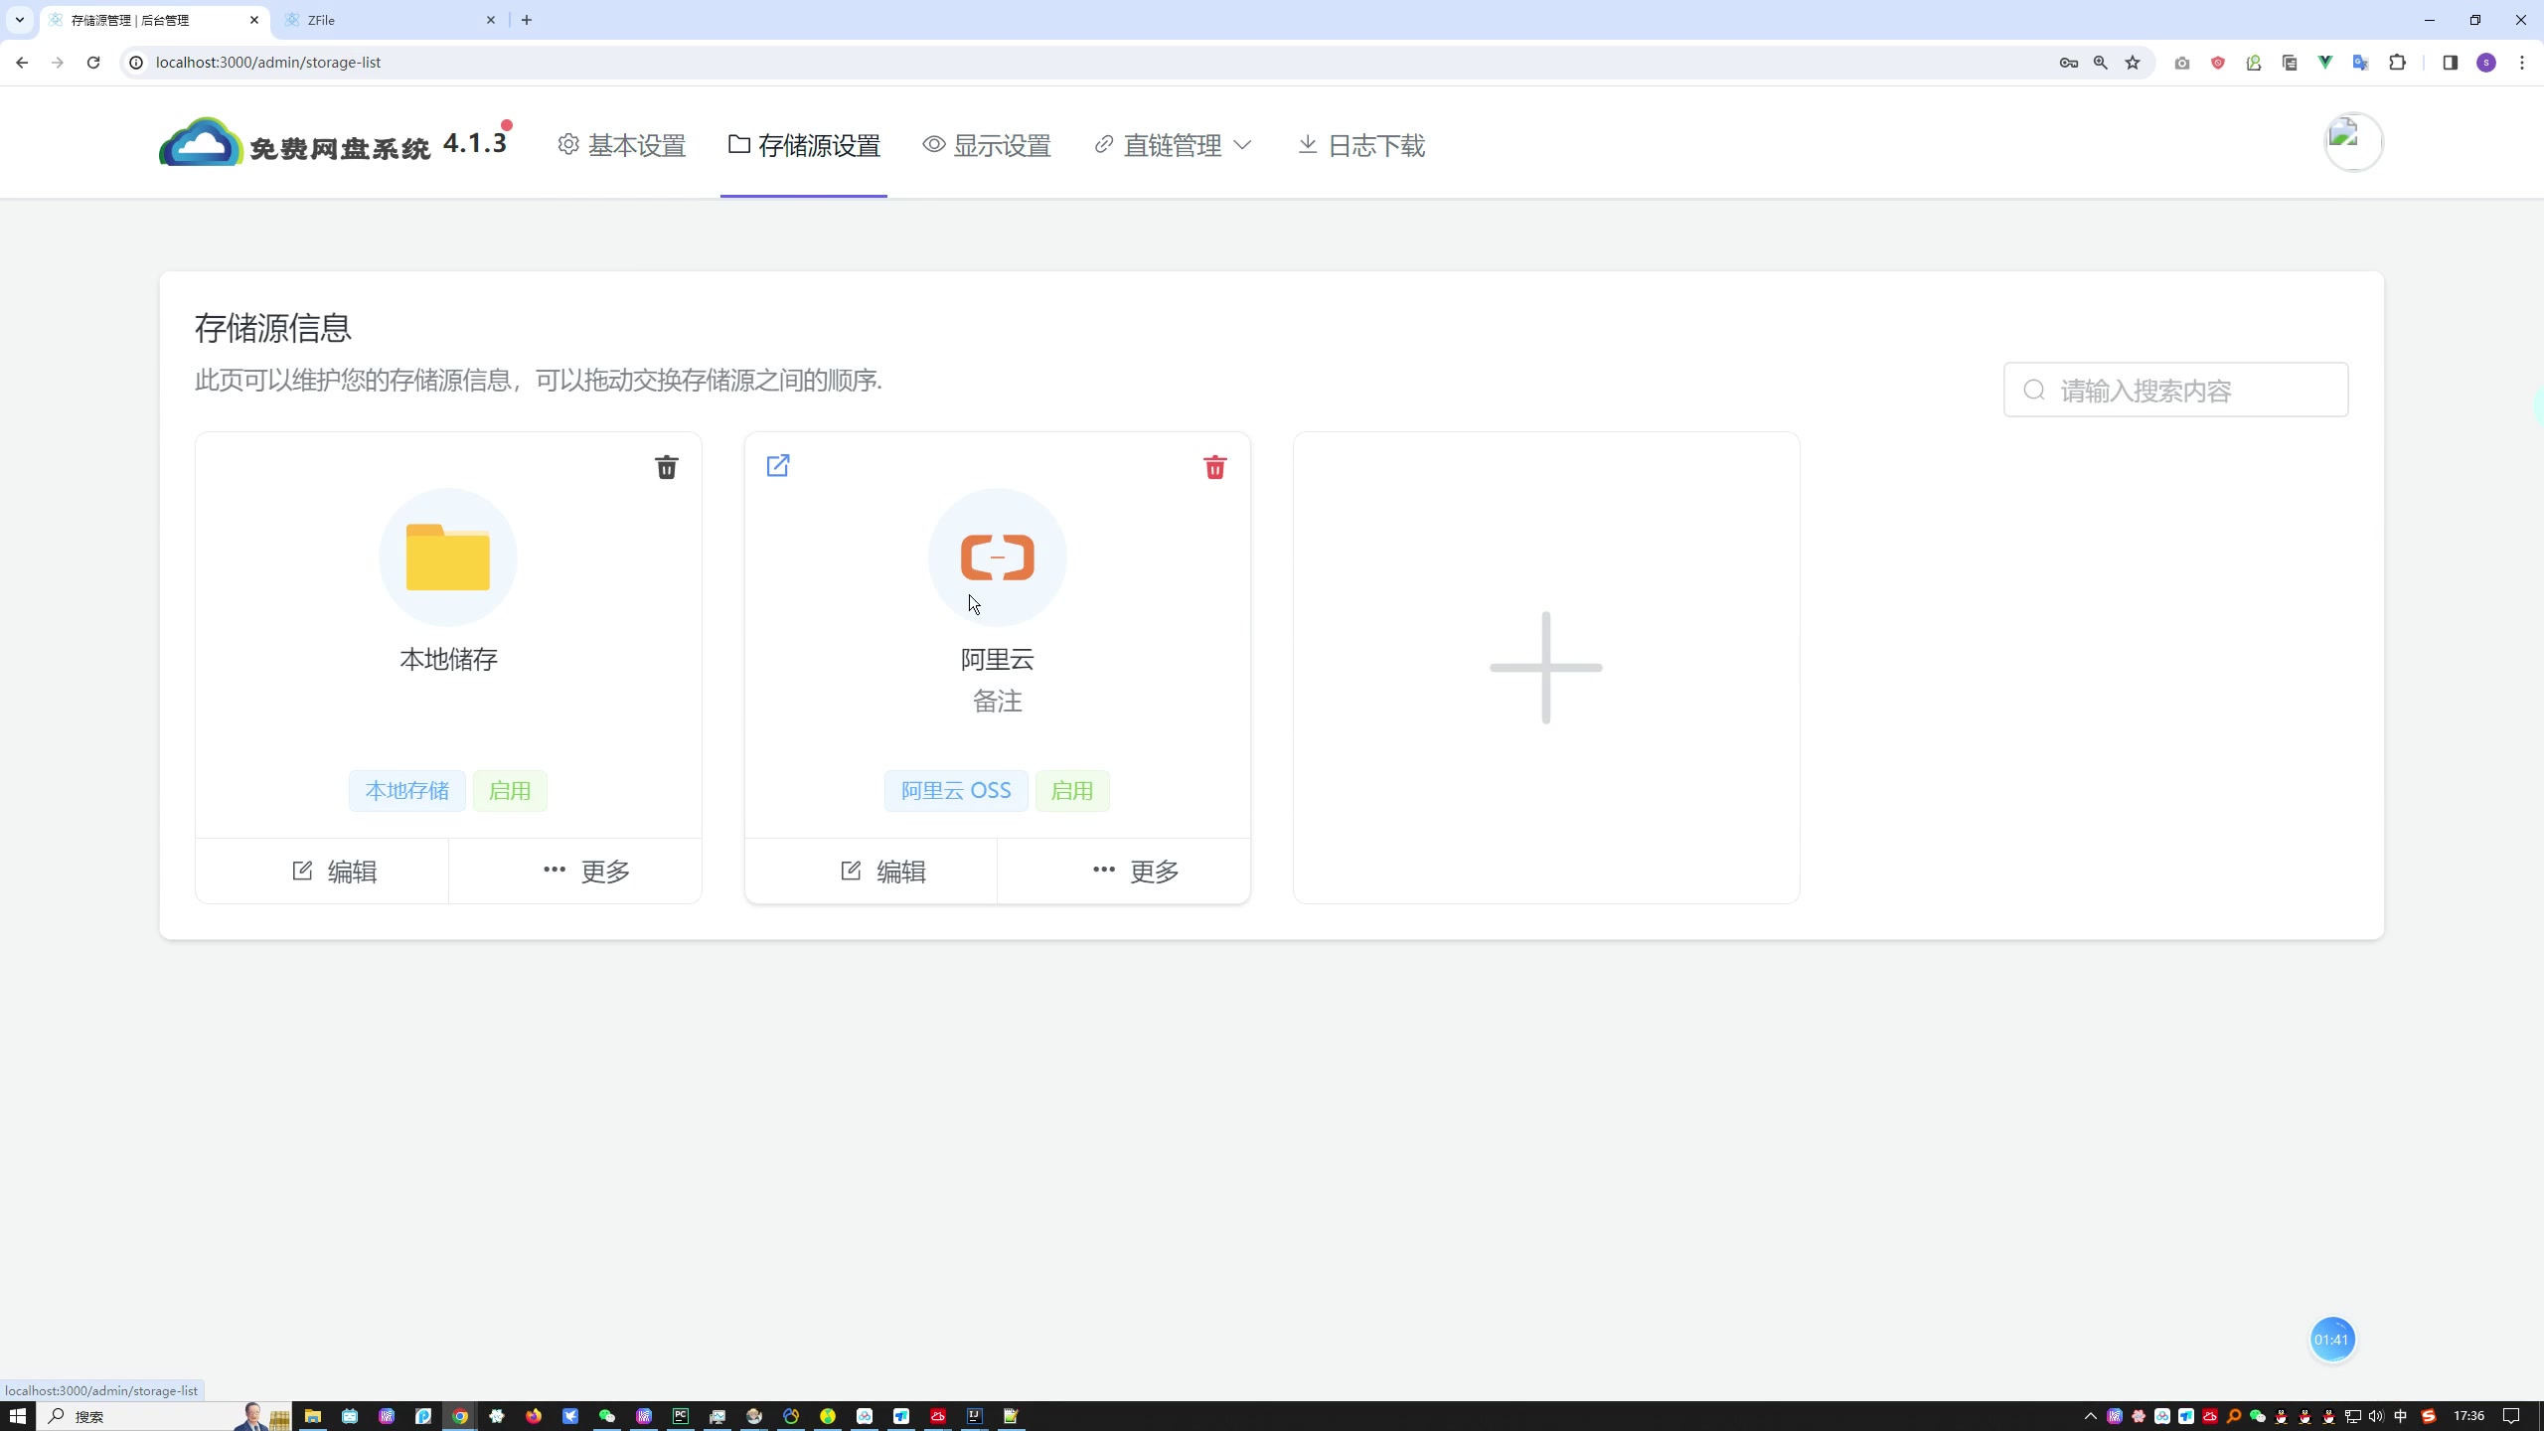Select the 存储源设置 menu tab
Screen dimensions: 2544x1431
[804, 145]
